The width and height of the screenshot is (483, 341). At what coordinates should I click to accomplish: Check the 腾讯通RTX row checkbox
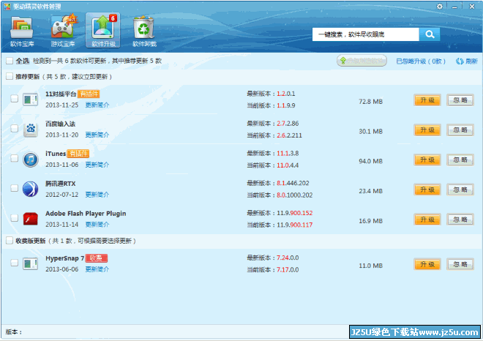(x=14, y=188)
